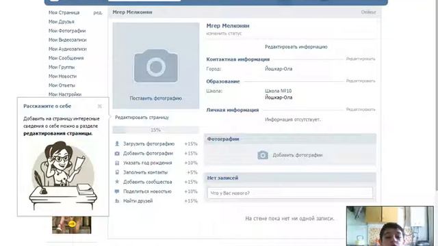
Task: Click the редактирования страницы bold link in tooltip
Action: pyautogui.click(x=57, y=134)
